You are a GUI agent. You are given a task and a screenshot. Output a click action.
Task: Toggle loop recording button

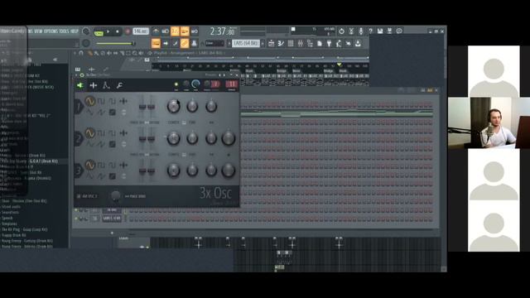[195, 31]
